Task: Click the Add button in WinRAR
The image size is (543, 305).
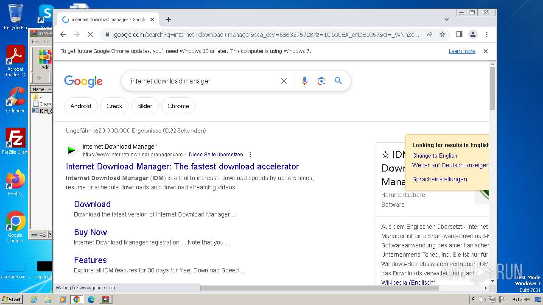Action: tap(45, 60)
